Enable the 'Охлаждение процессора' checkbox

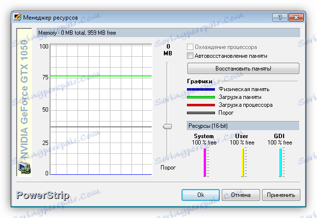click(190, 47)
